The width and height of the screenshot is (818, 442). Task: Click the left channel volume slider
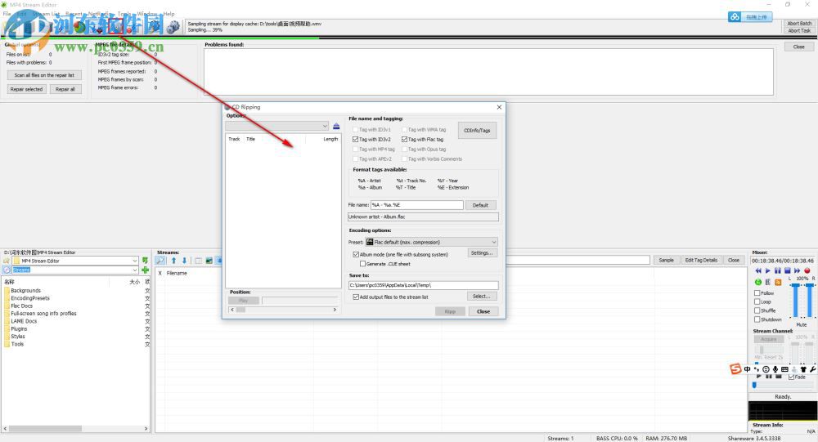pos(796,300)
